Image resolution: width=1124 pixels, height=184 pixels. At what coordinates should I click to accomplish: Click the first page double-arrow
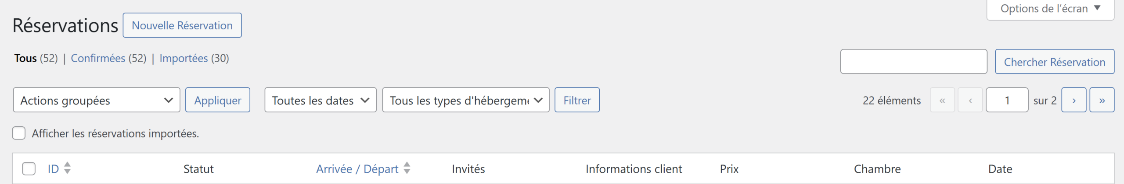coord(942,100)
